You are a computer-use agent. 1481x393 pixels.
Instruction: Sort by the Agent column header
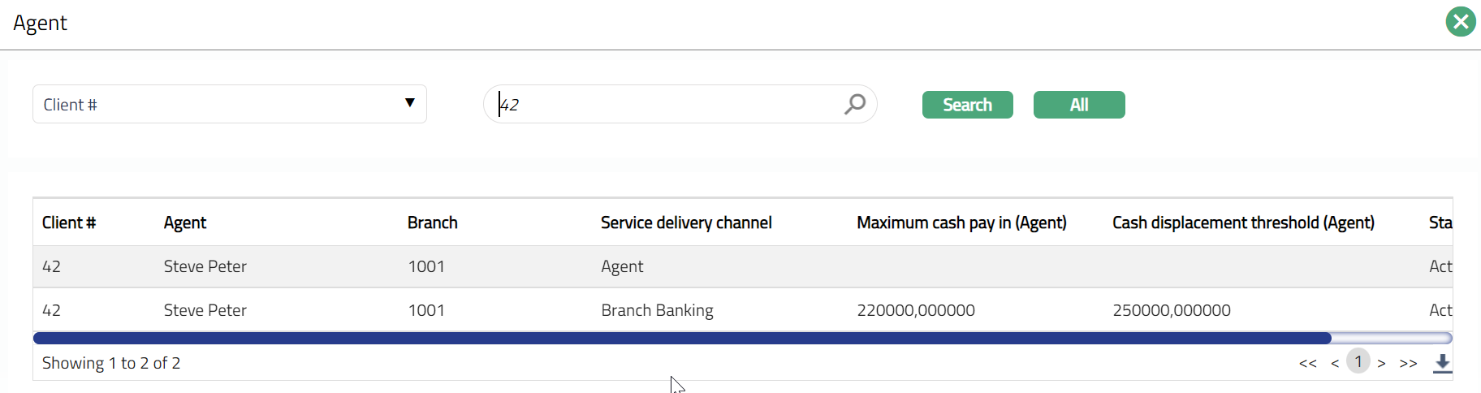point(185,222)
